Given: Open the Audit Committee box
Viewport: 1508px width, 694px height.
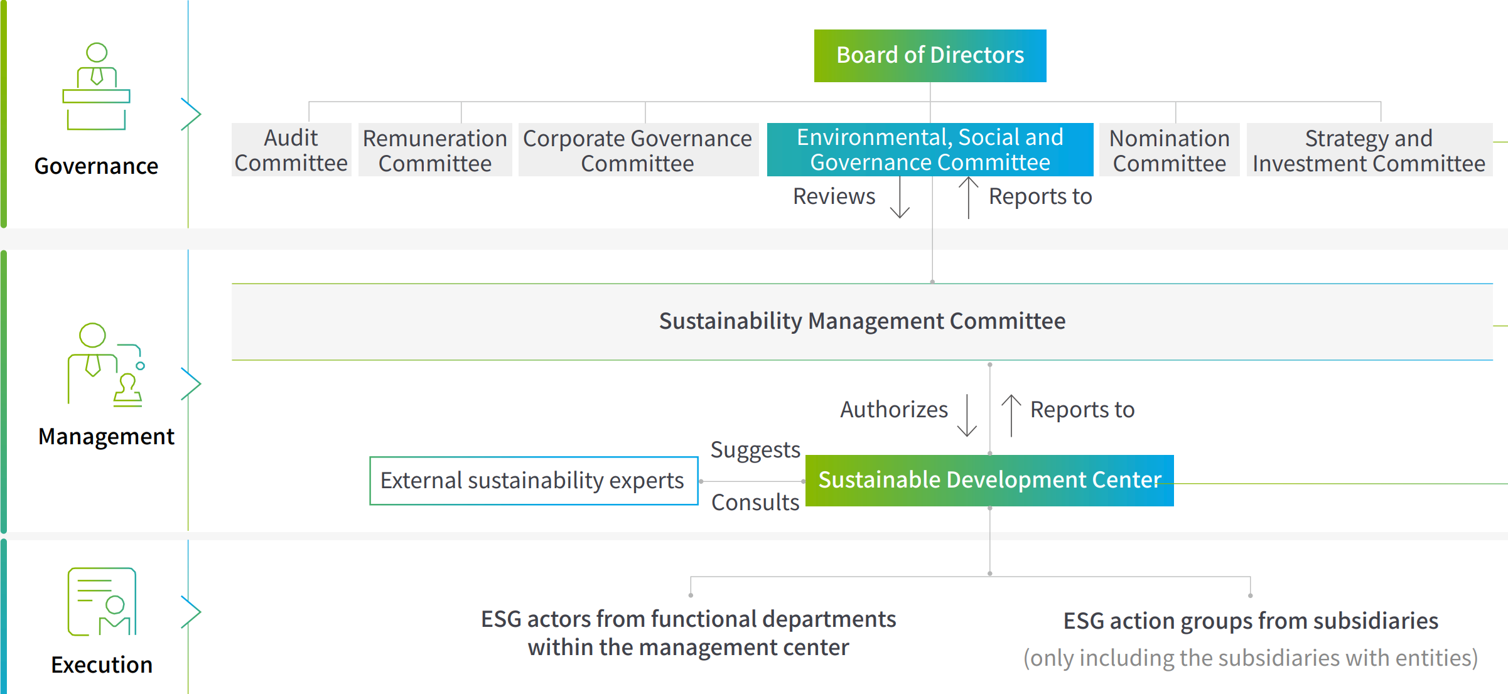Looking at the screenshot, I should [x=291, y=150].
